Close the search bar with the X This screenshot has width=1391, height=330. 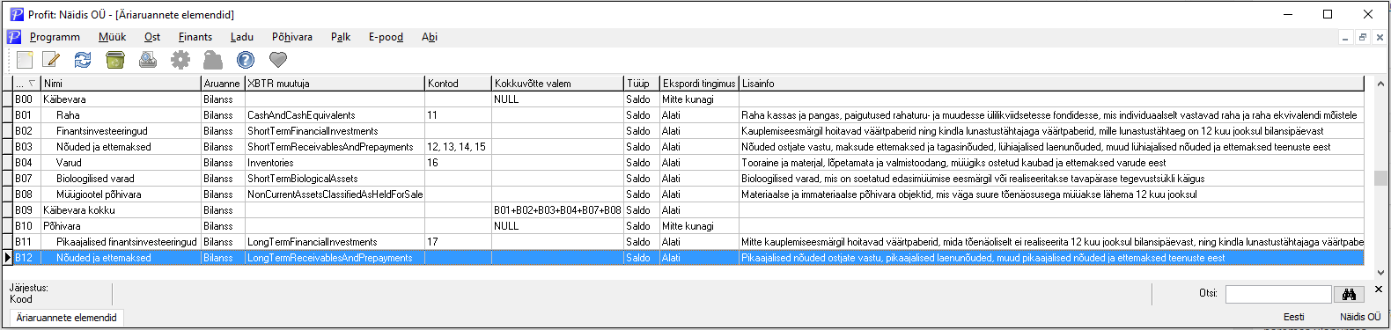(x=1379, y=289)
